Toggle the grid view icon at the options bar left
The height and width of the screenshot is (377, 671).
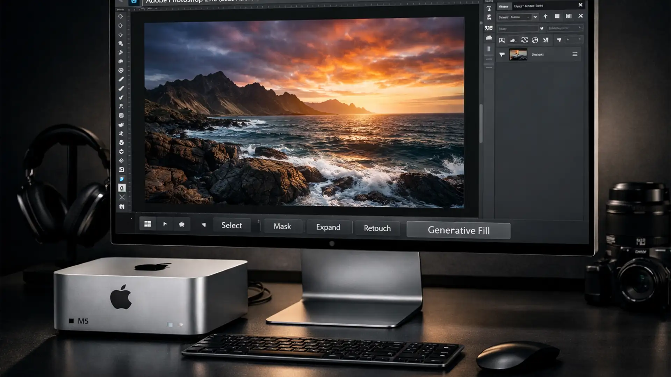147,224
